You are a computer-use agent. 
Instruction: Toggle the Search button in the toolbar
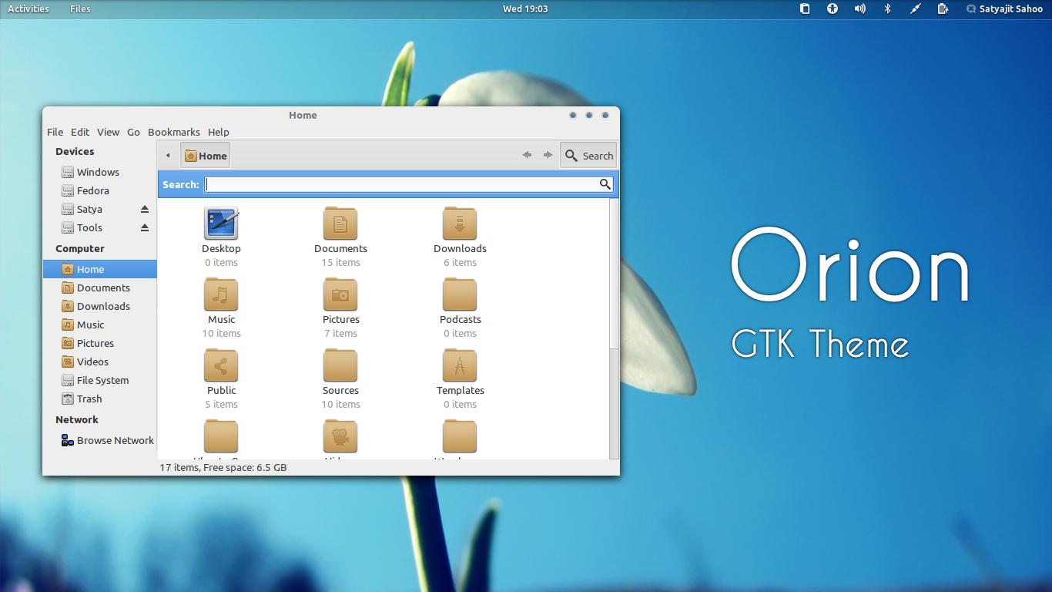pos(588,155)
